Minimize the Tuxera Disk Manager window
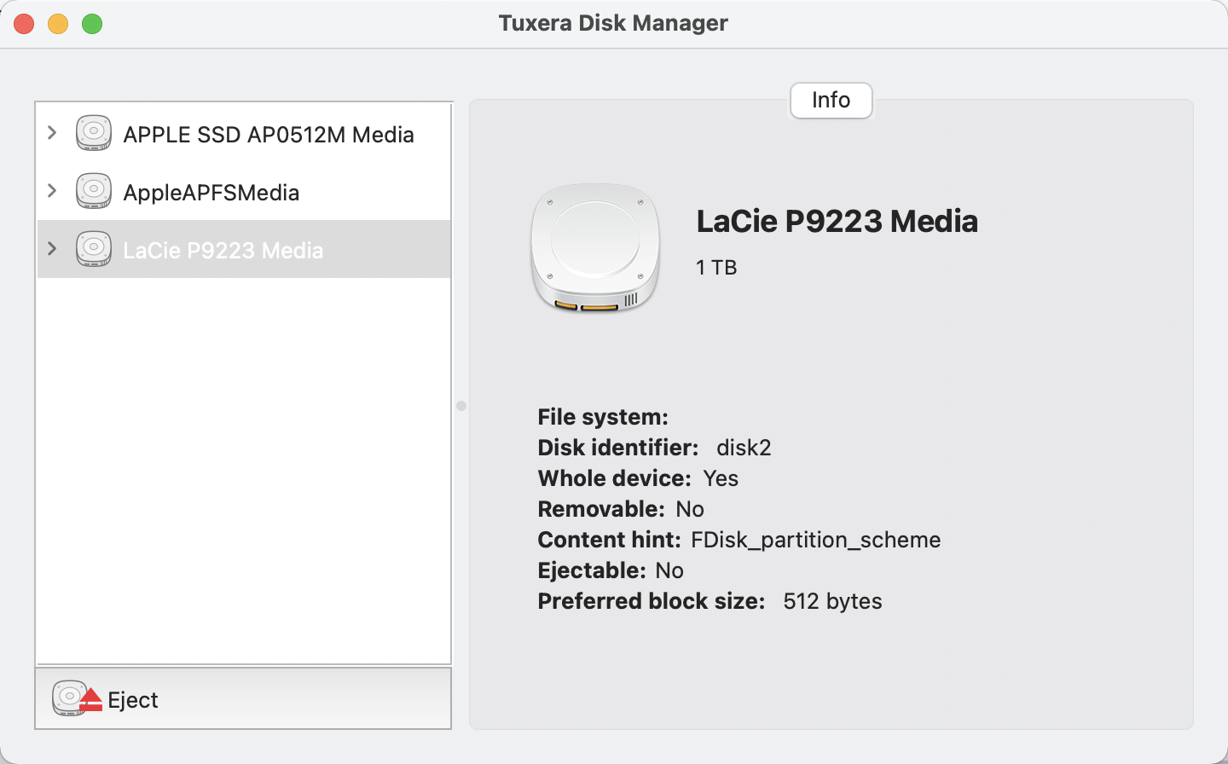This screenshot has height=764, width=1228. tap(58, 23)
